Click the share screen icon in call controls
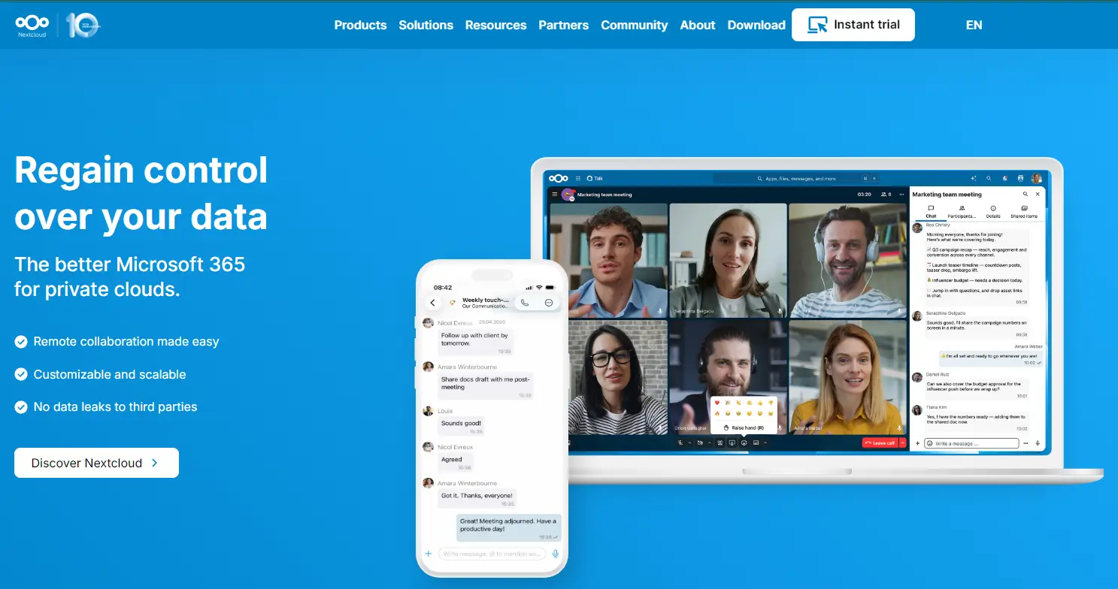The width and height of the screenshot is (1118, 589). pos(732,443)
